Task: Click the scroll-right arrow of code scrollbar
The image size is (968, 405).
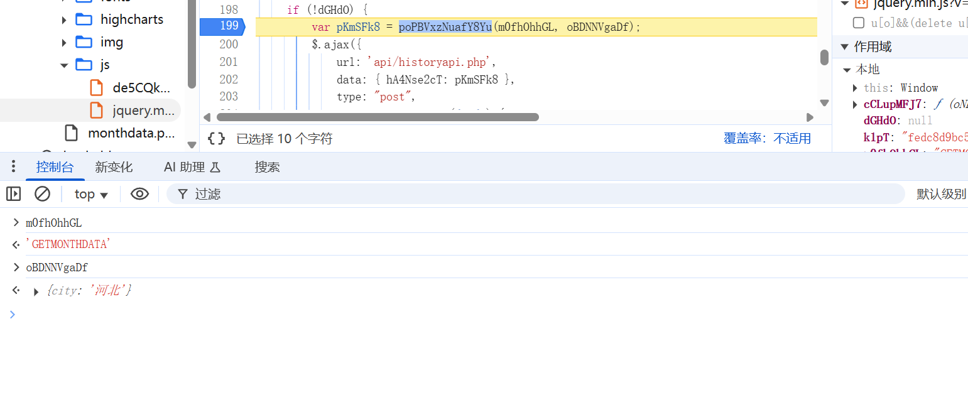Action: (x=810, y=117)
